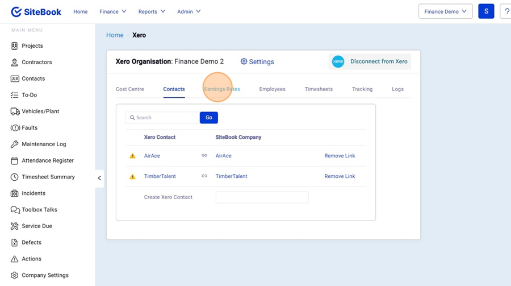Click the TimberTalent link chain icon
The width and height of the screenshot is (511, 286).
point(204,176)
